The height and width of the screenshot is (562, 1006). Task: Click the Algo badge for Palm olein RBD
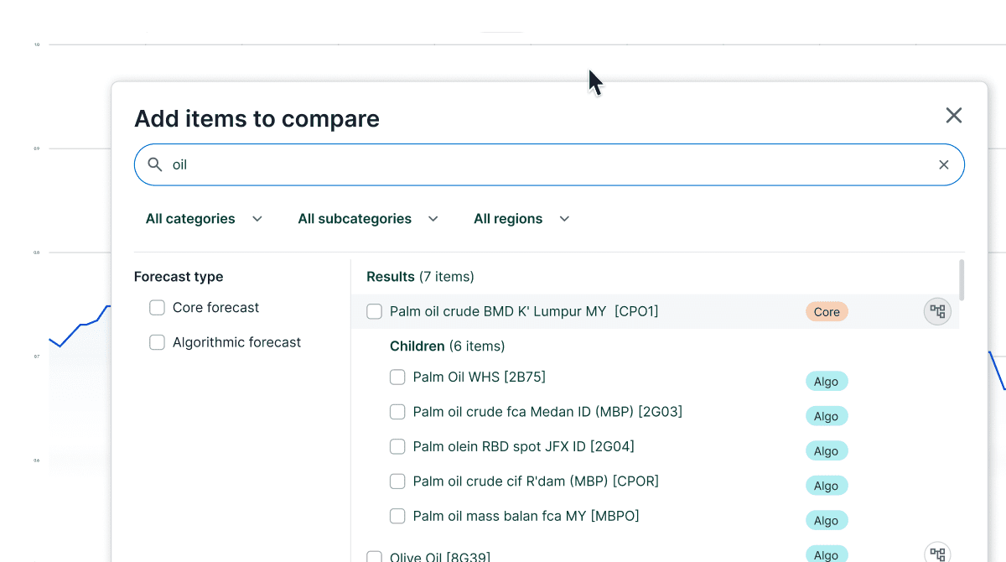click(x=826, y=451)
